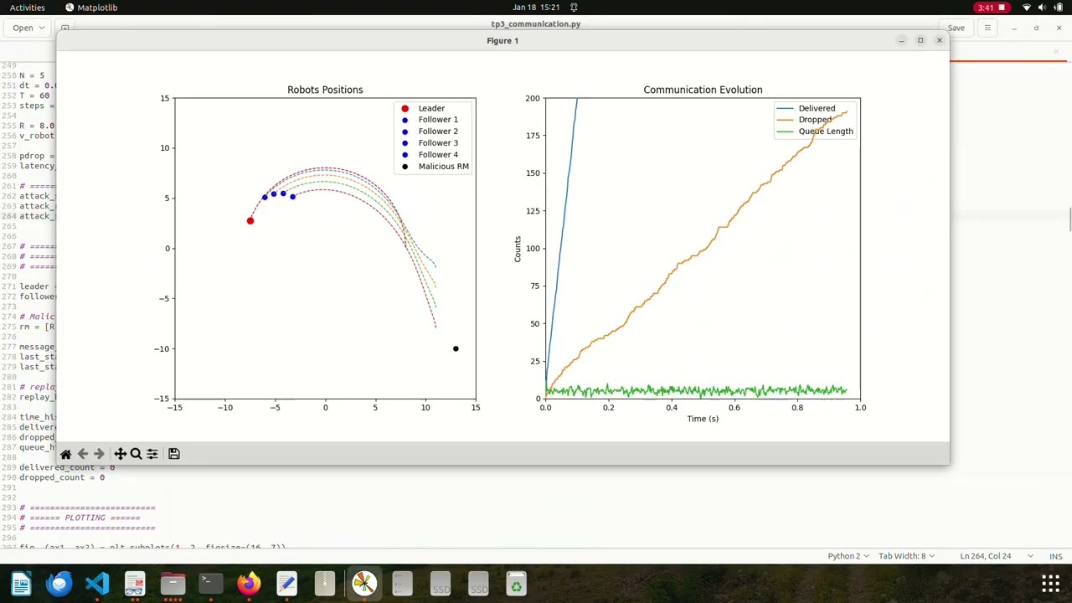Screen dimensions: 1072x603
Task: Change language from Python 2 dropdown
Action: (848, 556)
